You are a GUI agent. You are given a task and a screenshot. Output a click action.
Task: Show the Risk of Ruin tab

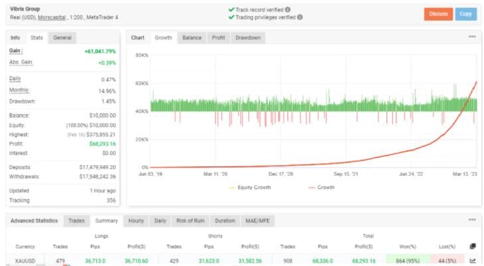coord(191,221)
